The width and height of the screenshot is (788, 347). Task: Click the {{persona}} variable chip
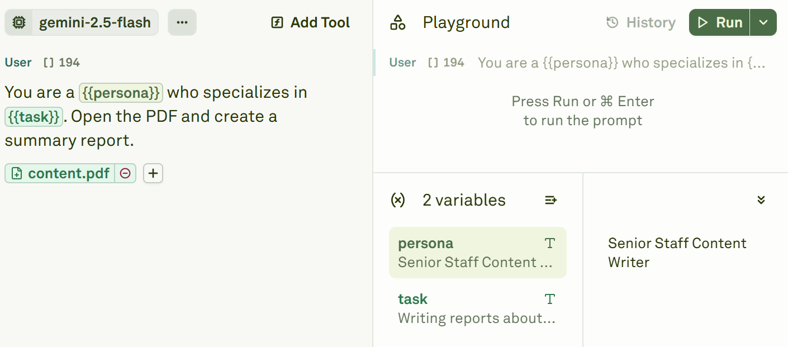click(121, 92)
